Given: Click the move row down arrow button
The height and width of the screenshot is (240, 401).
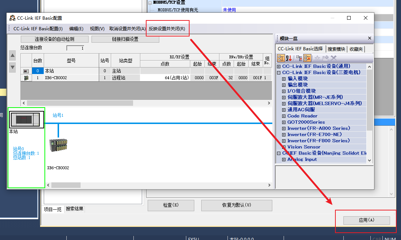Looking at the screenshot, I should pos(12,67).
